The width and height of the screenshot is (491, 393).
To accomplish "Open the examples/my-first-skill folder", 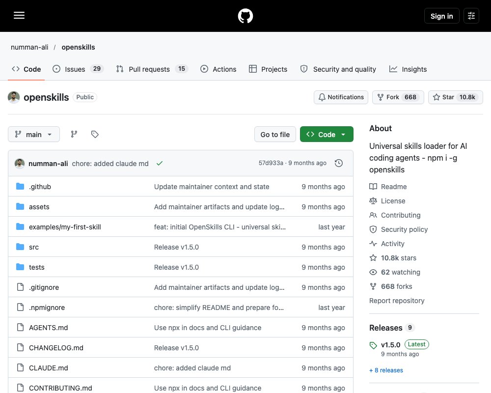I will tap(65, 227).
